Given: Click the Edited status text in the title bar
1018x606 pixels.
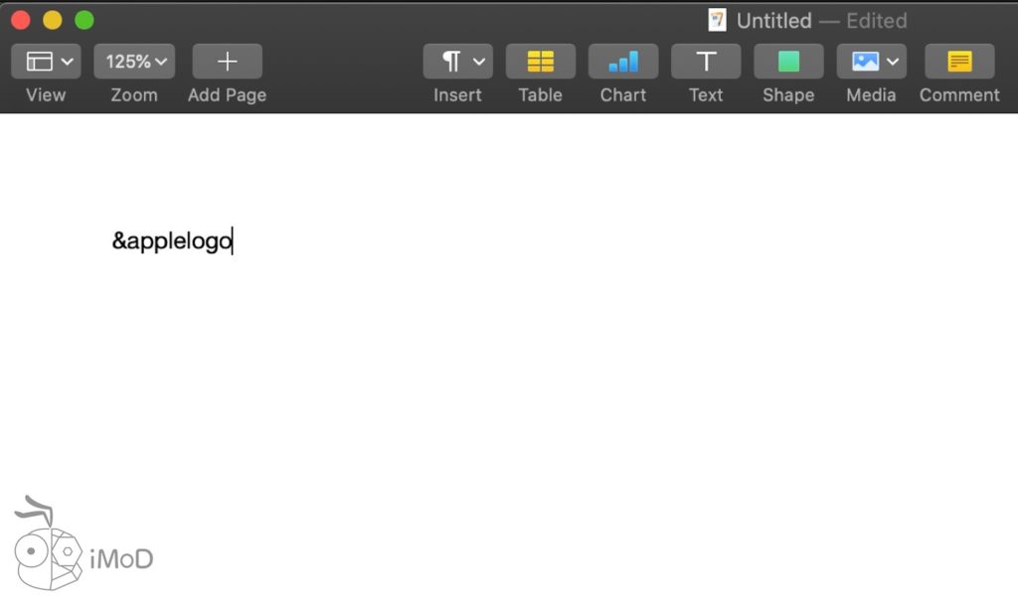Looking at the screenshot, I should pyautogui.click(x=876, y=20).
